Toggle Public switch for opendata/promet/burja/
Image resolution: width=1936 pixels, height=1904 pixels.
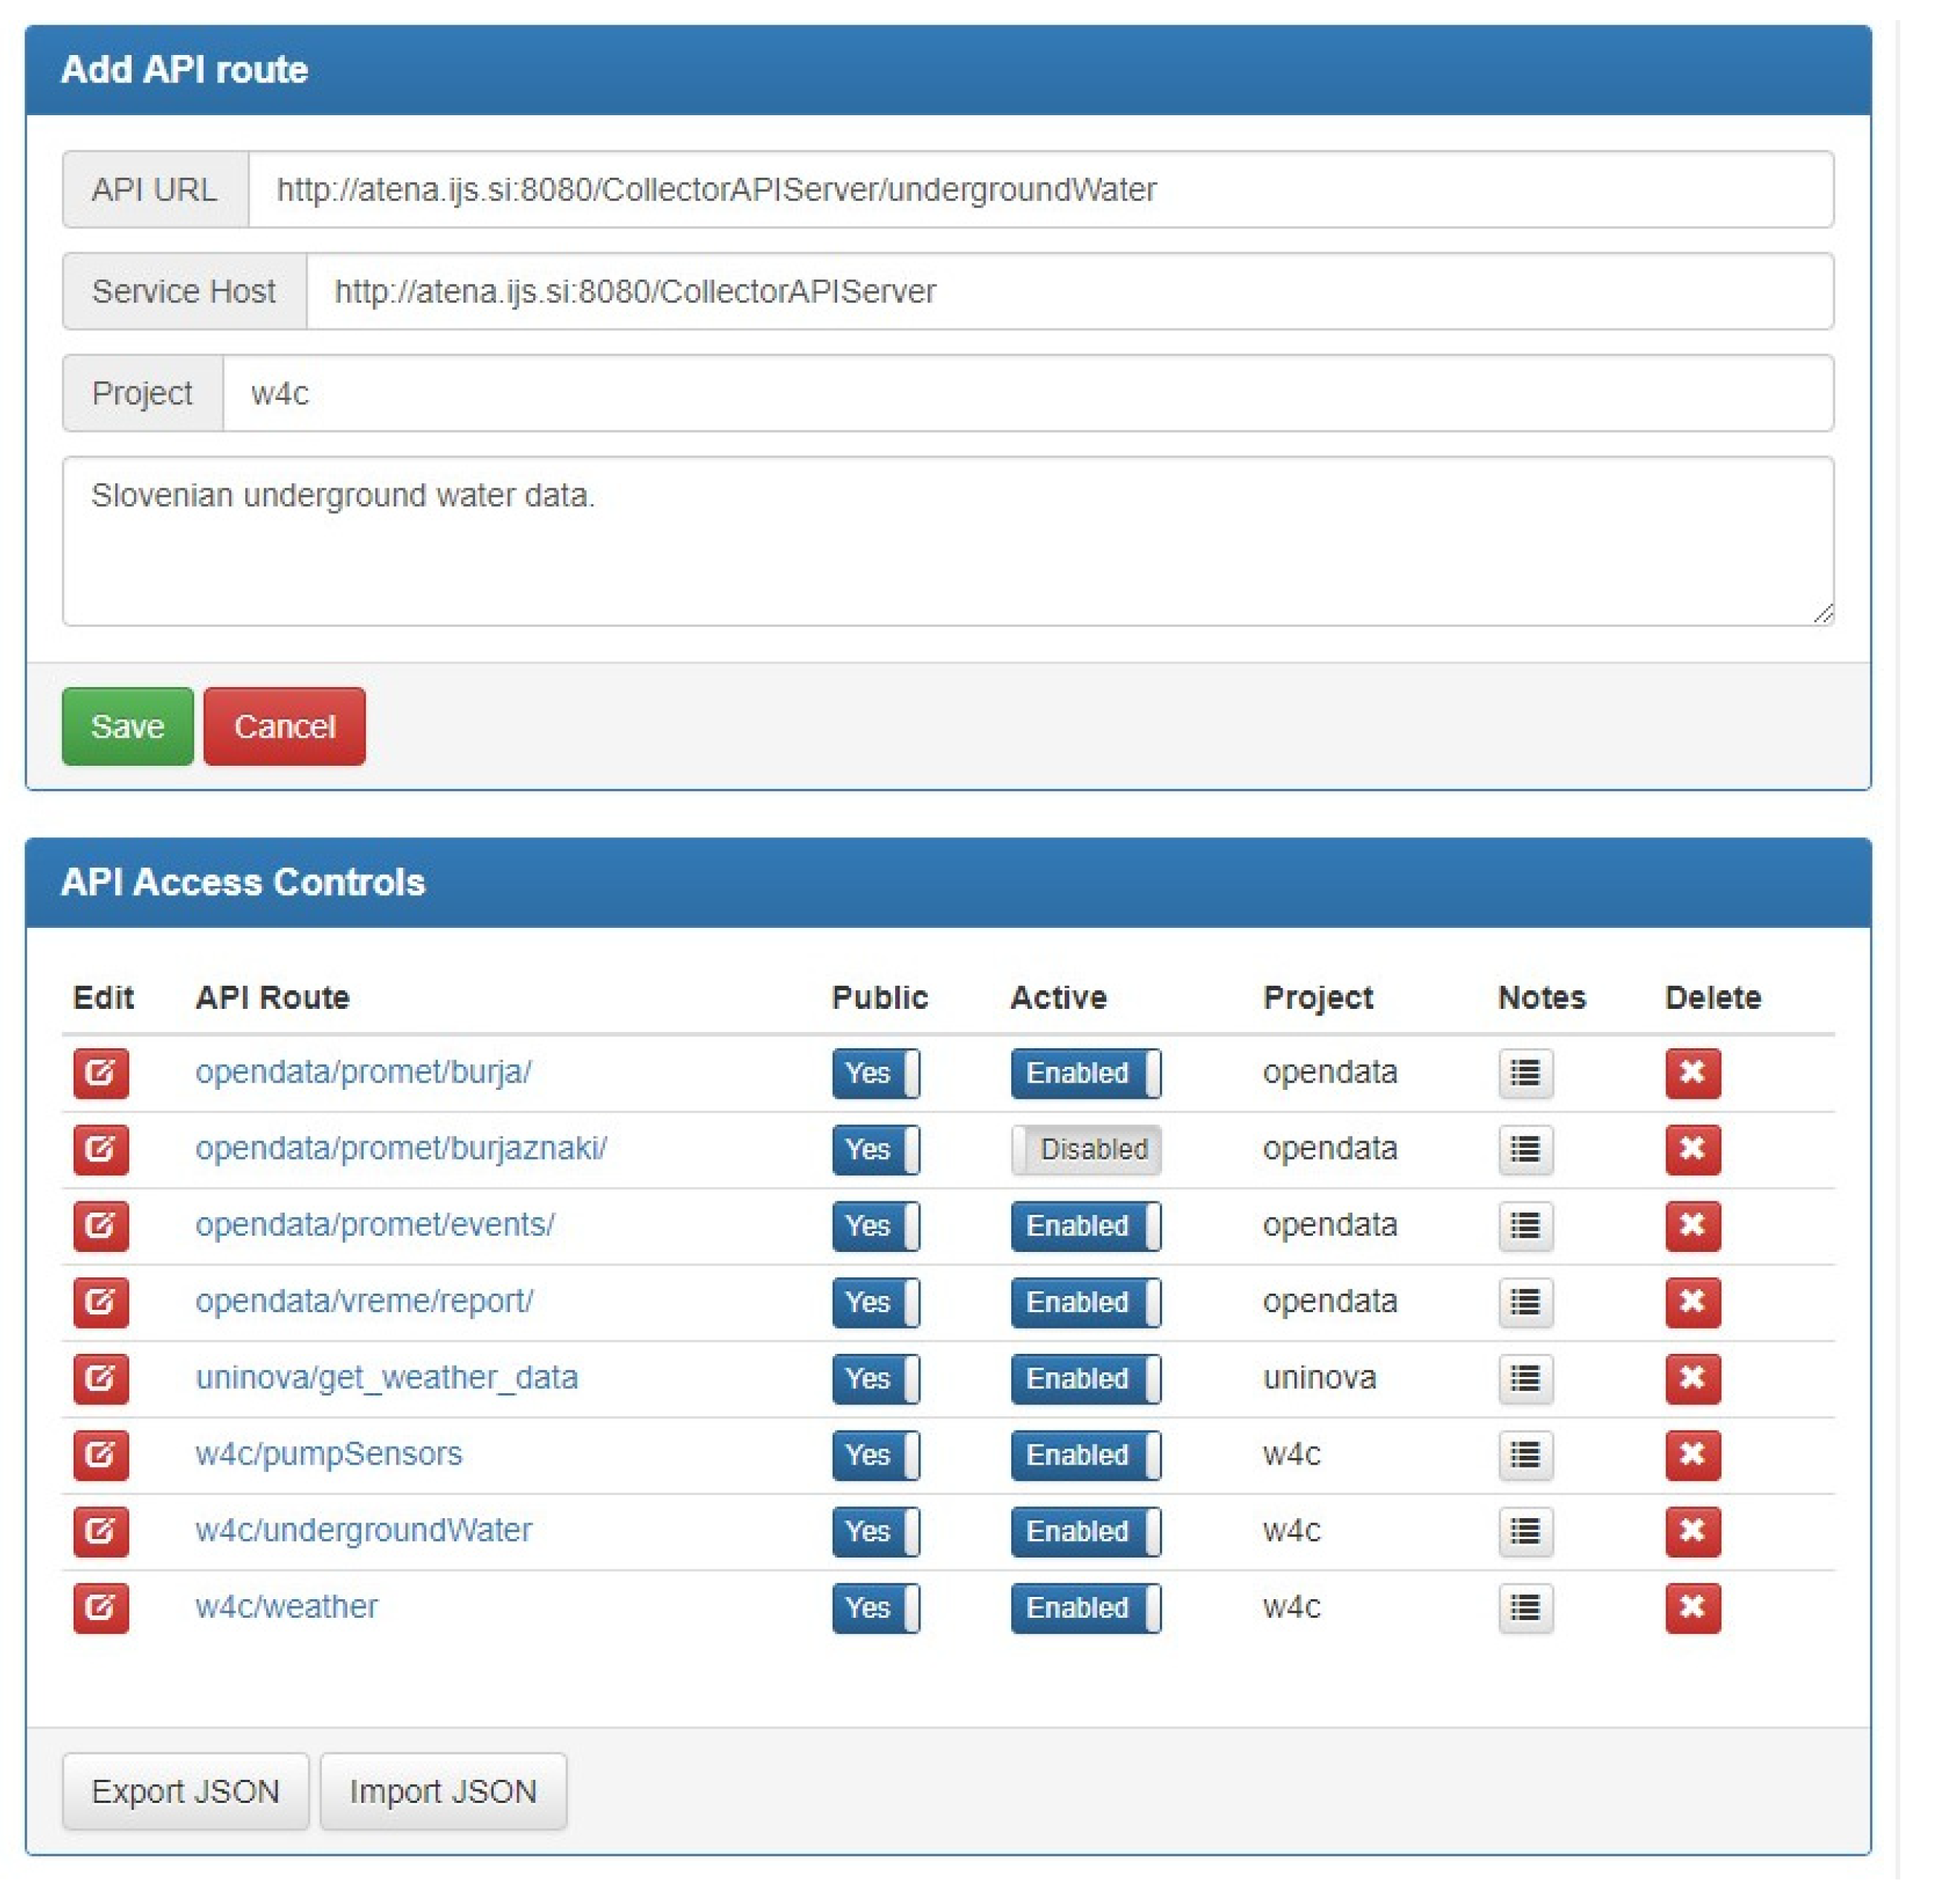[x=875, y=1073]
